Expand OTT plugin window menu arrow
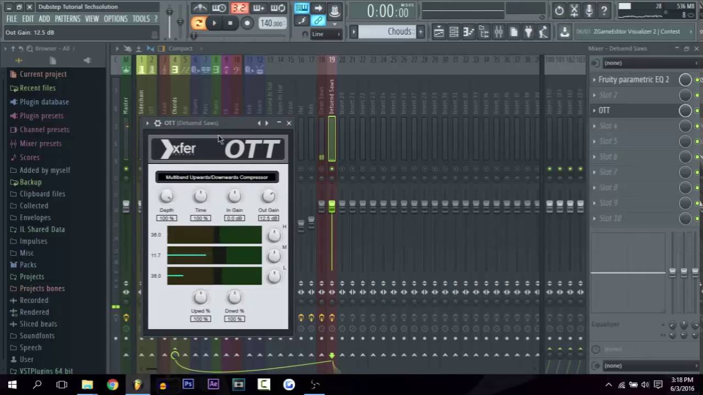 (148, 123)
